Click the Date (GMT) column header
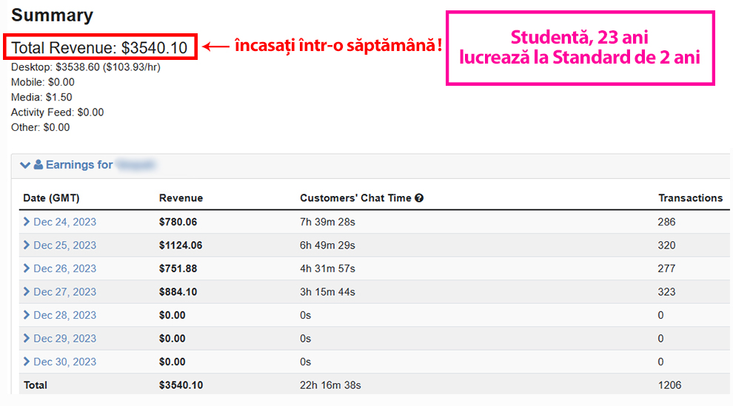 coord(51,198)
